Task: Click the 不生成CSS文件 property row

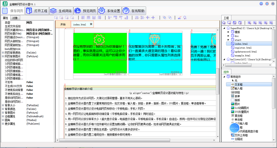Action: click(27, 86)
